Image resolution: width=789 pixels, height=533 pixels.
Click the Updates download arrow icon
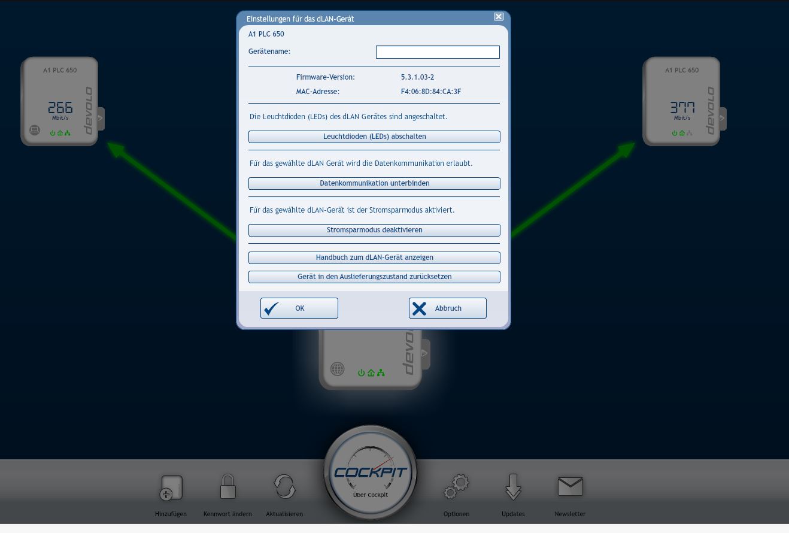513,487
